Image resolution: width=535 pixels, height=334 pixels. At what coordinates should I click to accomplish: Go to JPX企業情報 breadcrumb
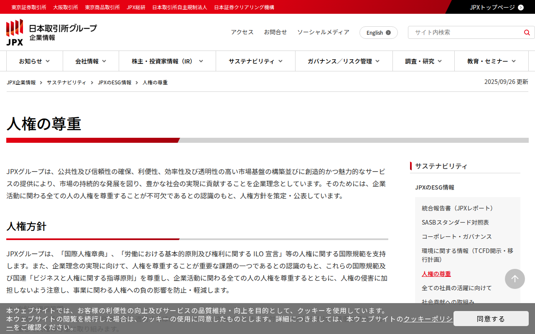[x=21, y=83]
